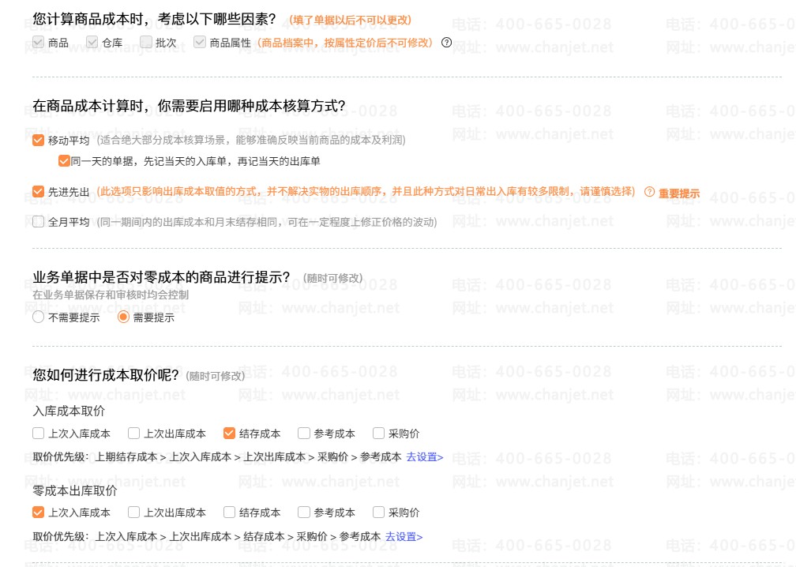The height and width of the screenshot is (567, 796).
Task: Uncheck the 移动平均 costing method
Action: pos(38,140)
